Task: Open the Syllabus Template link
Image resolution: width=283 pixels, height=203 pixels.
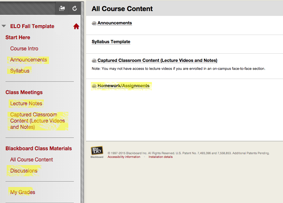Action: (x=111, y=42)
